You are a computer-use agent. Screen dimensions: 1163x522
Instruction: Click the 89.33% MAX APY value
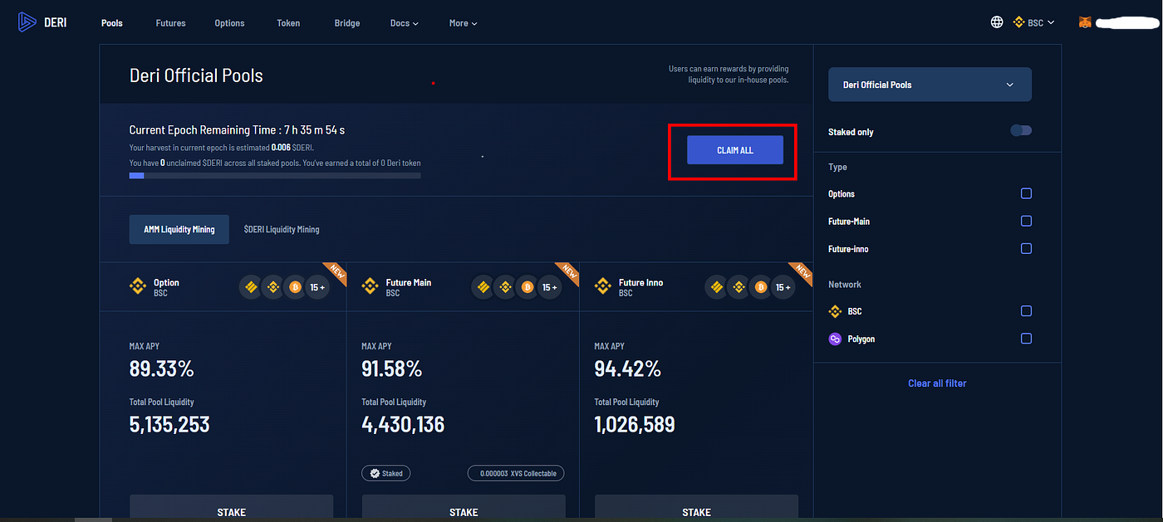(x=159, y=368)
